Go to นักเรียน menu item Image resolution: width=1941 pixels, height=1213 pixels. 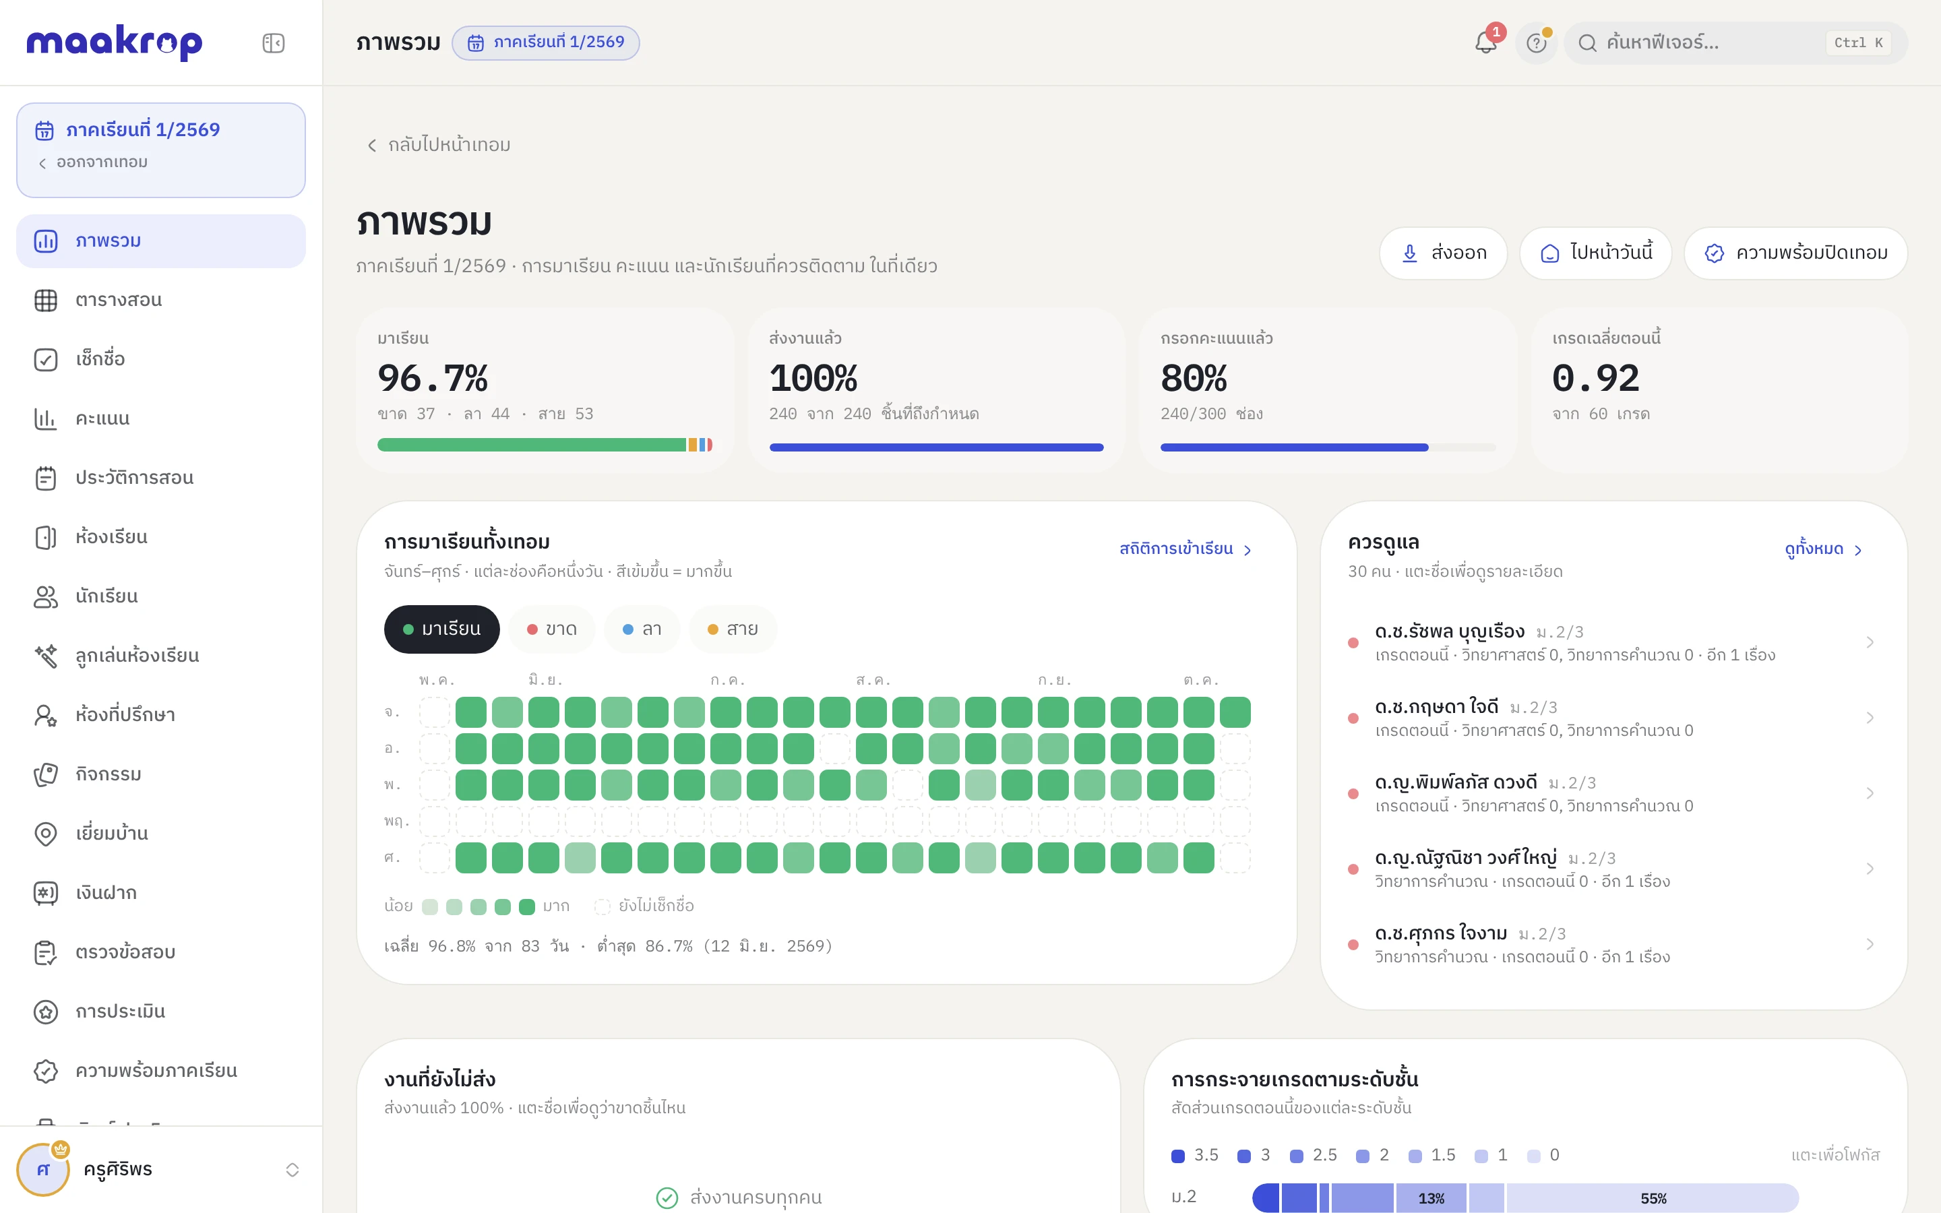160,597
